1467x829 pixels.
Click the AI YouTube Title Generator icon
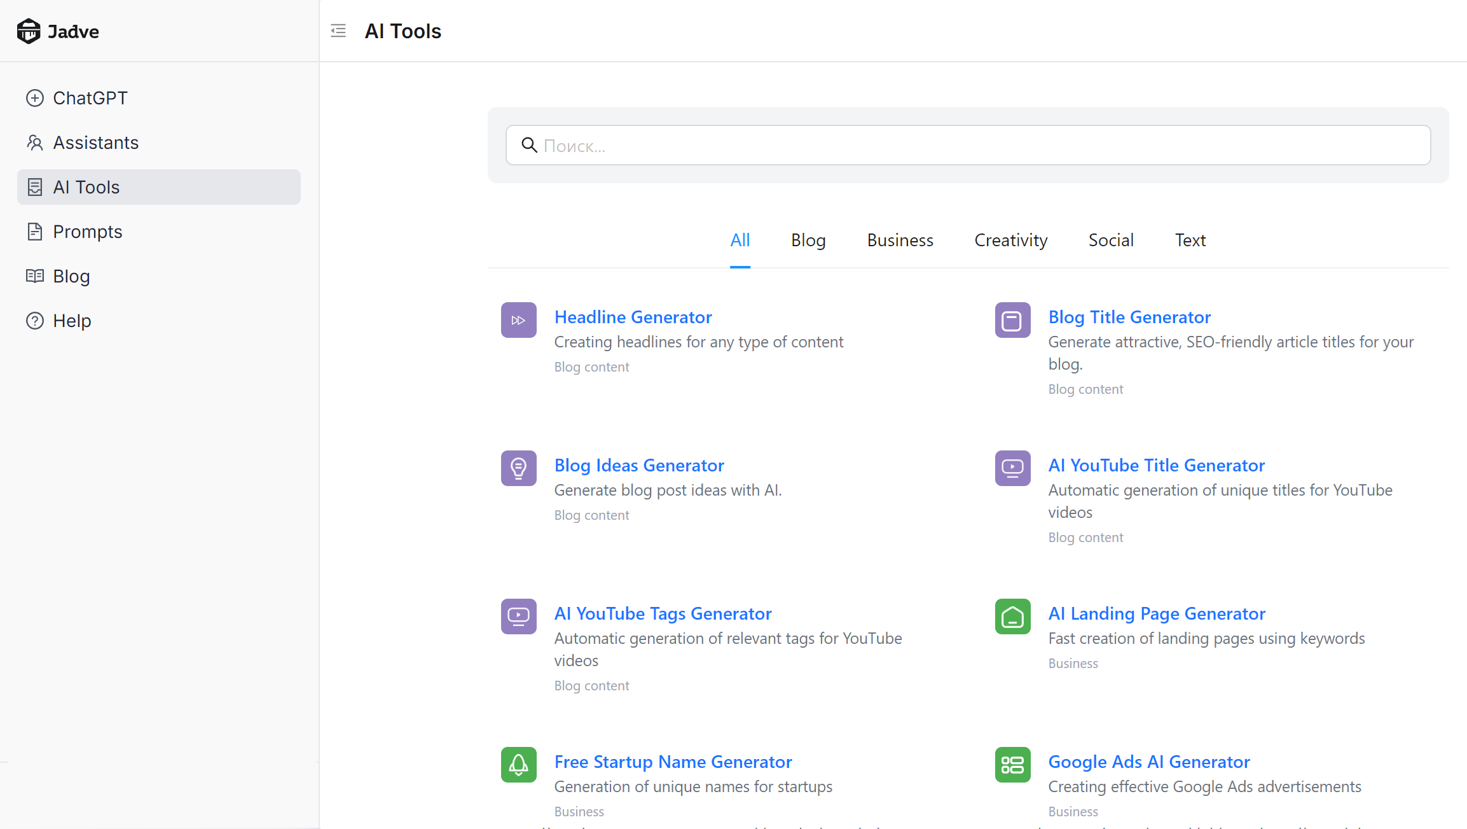1012,468
